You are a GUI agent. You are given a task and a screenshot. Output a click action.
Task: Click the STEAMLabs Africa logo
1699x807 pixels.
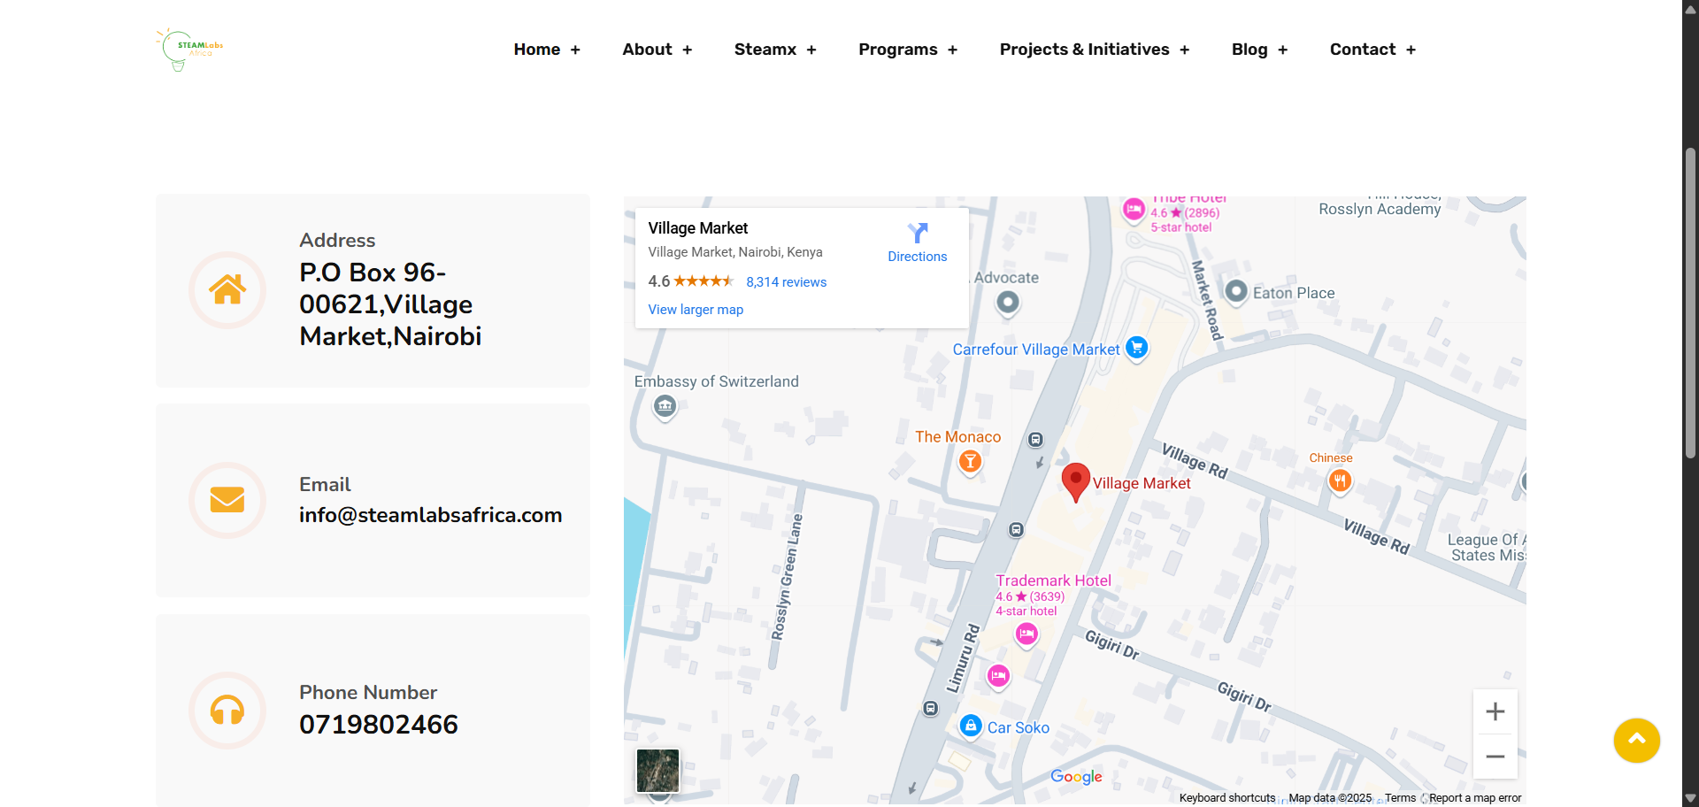(189, 50)
